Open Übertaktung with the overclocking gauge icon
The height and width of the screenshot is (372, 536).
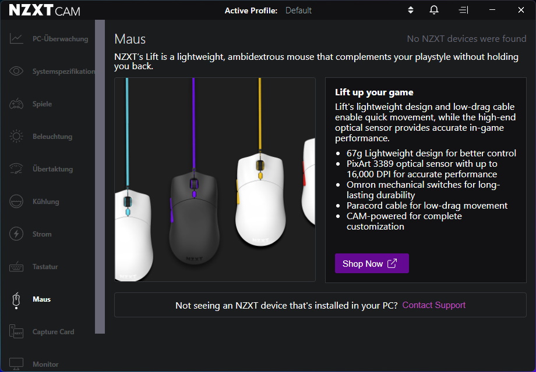(16, 169)
